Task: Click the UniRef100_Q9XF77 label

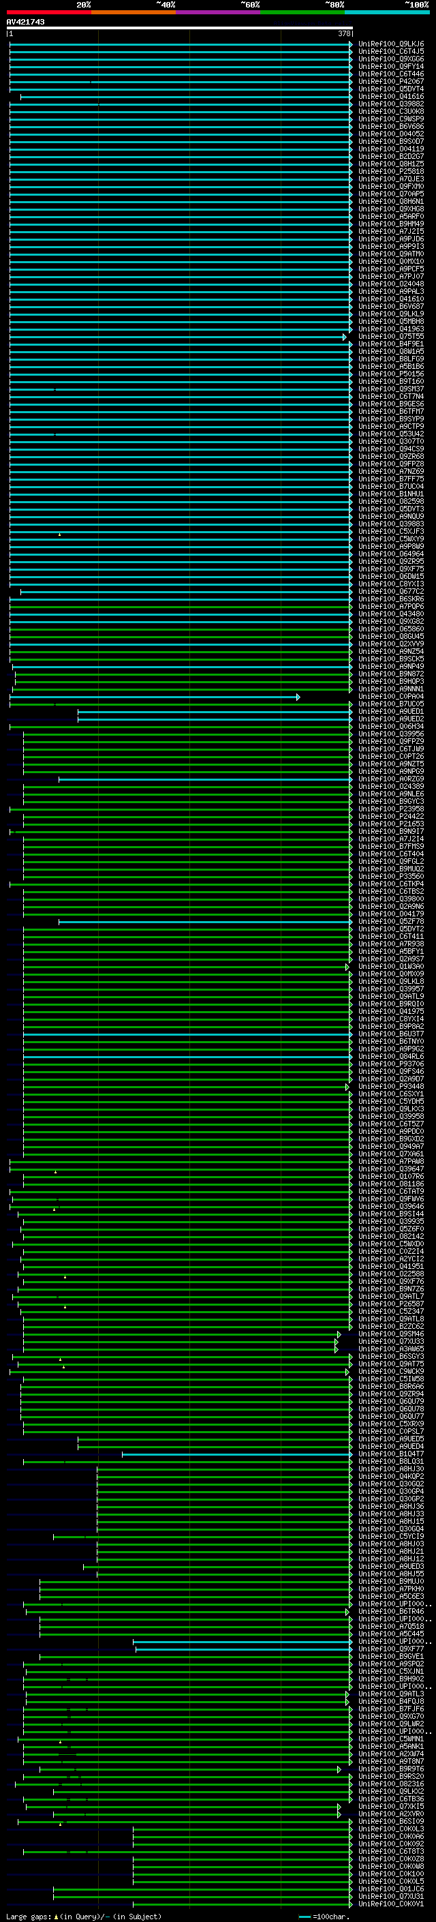Action: click(x=391, y=1648)
